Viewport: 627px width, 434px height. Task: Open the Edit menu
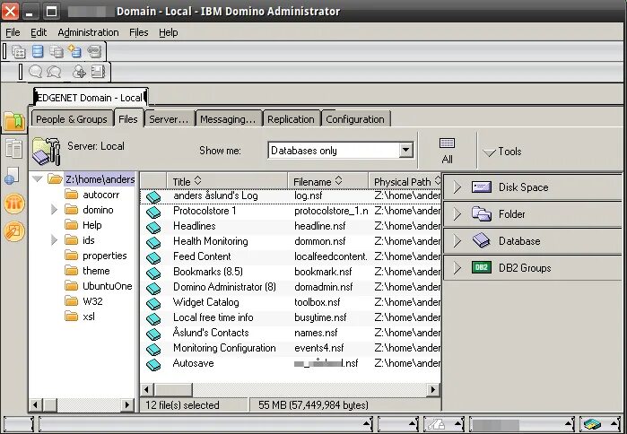tap(39, 32)
